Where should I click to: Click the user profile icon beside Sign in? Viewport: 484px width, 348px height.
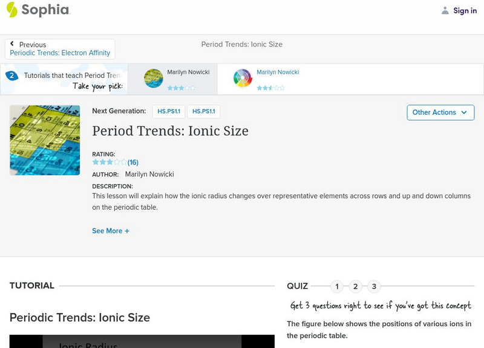[x=445, y=10]
